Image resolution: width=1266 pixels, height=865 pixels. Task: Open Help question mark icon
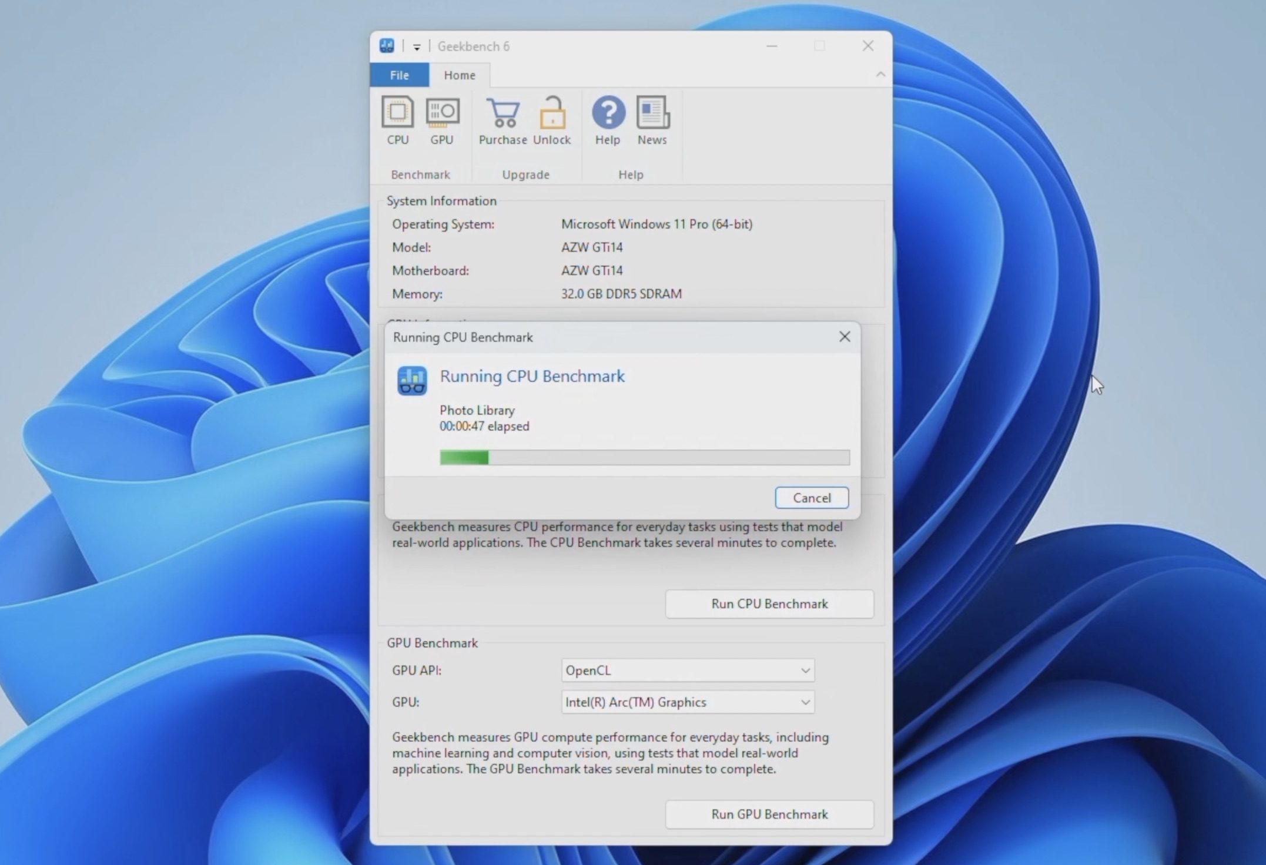click(x=608, y=113)
